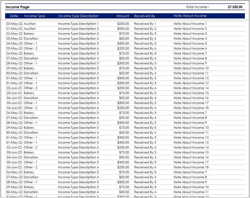The width and height of the screenshot is (250, 198).
Task: Click the total value '$7.250,00'
Action: pos(235,7)
